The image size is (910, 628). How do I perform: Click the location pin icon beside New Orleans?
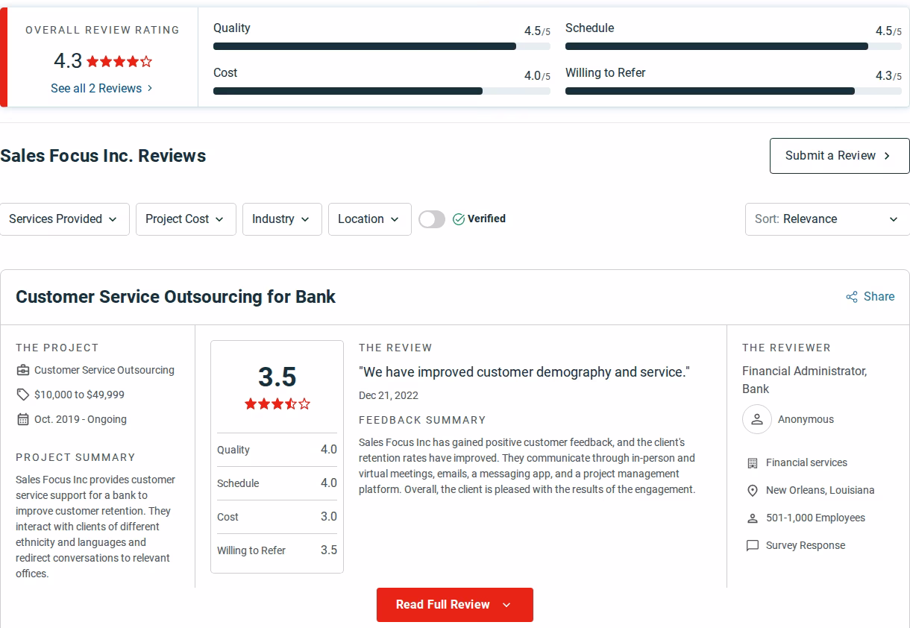753,491
